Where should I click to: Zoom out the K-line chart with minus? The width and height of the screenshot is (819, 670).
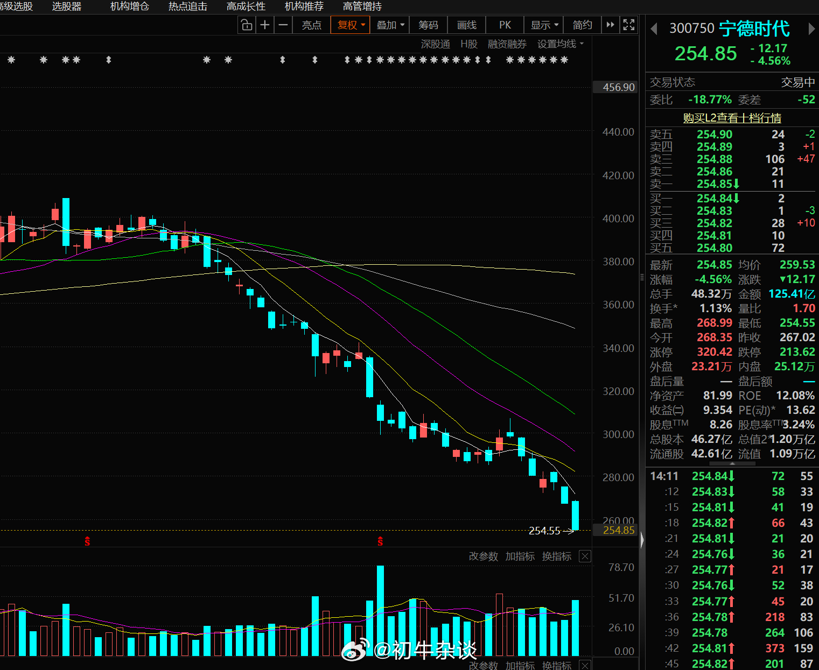[283, 25]
